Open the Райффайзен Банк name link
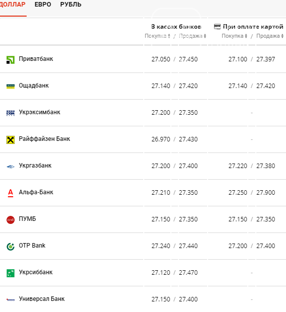The image size is (286, 312). coord(44,139)
